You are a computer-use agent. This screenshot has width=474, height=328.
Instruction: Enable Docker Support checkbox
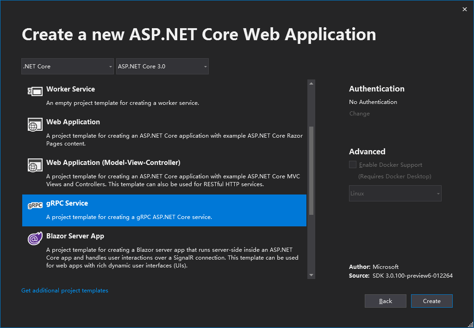pyautogui.click(x=352, y=164)
